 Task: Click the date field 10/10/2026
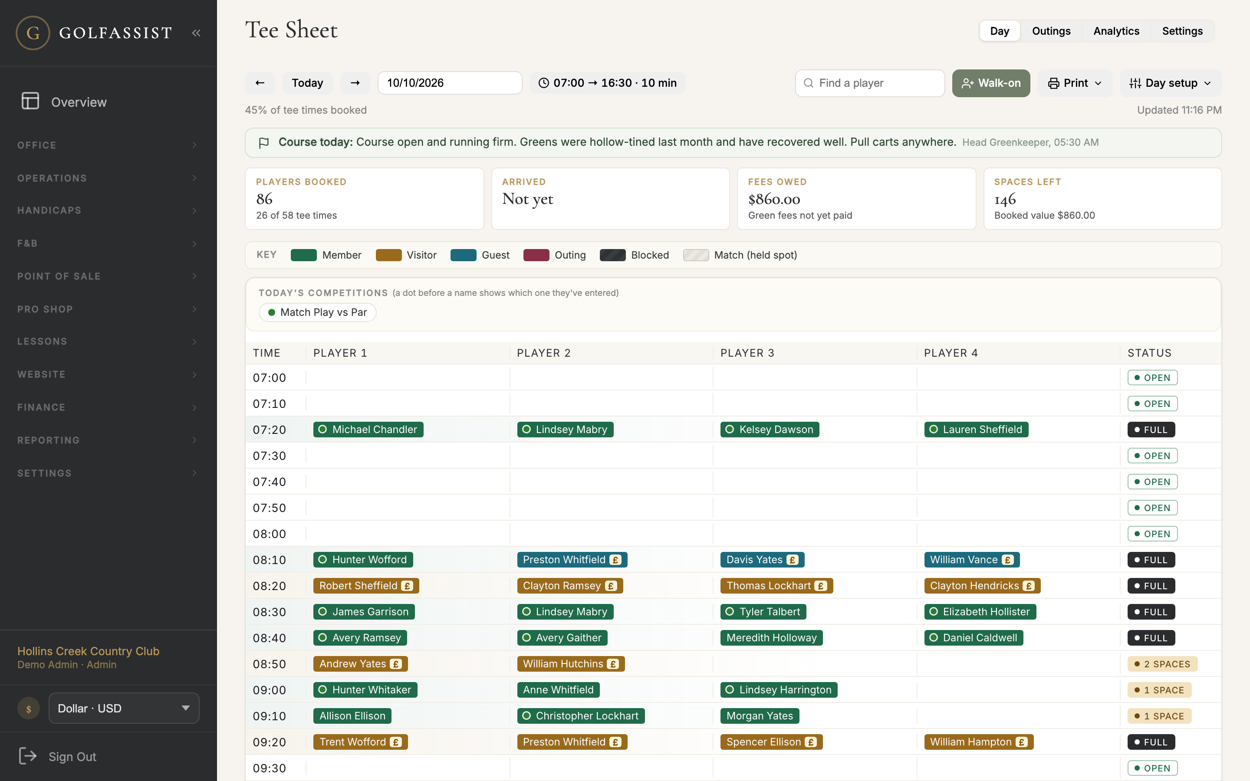point(450,83)
